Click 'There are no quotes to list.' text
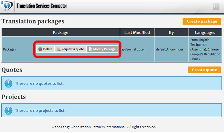 coord(39,83)
